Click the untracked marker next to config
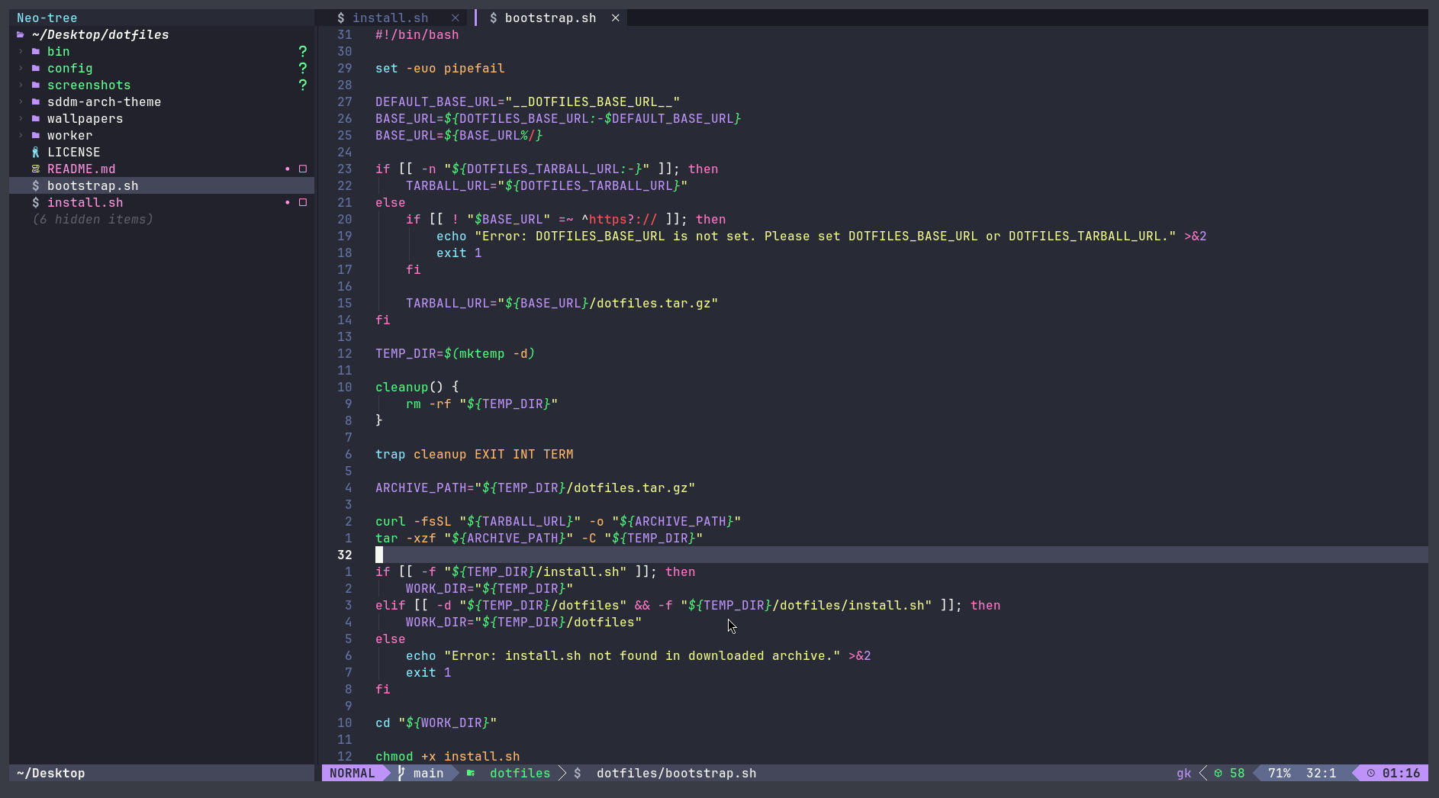Image resolution: width=1439 pixels, height=798 pixels. click(x=303, y=69)
